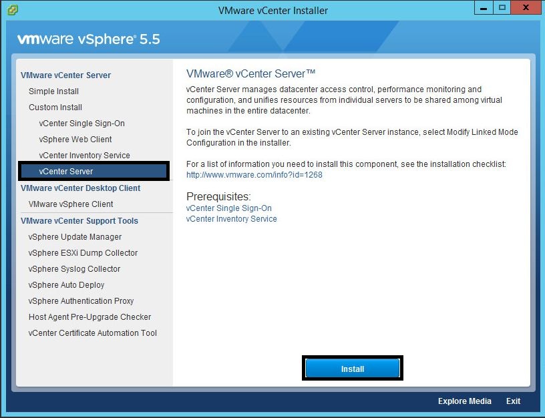Follow vCenter Inventory Service prerequisite link
545x418 pixels.
point(232,219)
